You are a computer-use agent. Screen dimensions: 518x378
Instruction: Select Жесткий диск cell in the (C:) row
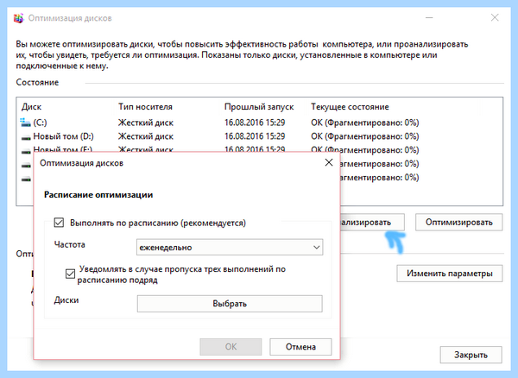coord(146,123)
